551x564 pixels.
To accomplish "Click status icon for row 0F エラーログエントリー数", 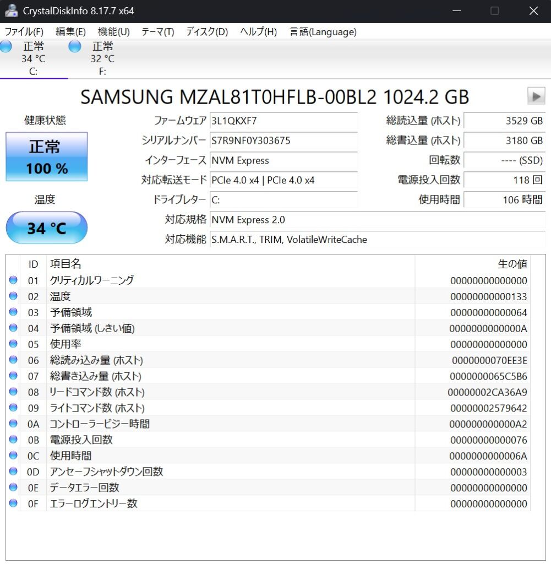I will pyautogui.click(x=13, y=503).
